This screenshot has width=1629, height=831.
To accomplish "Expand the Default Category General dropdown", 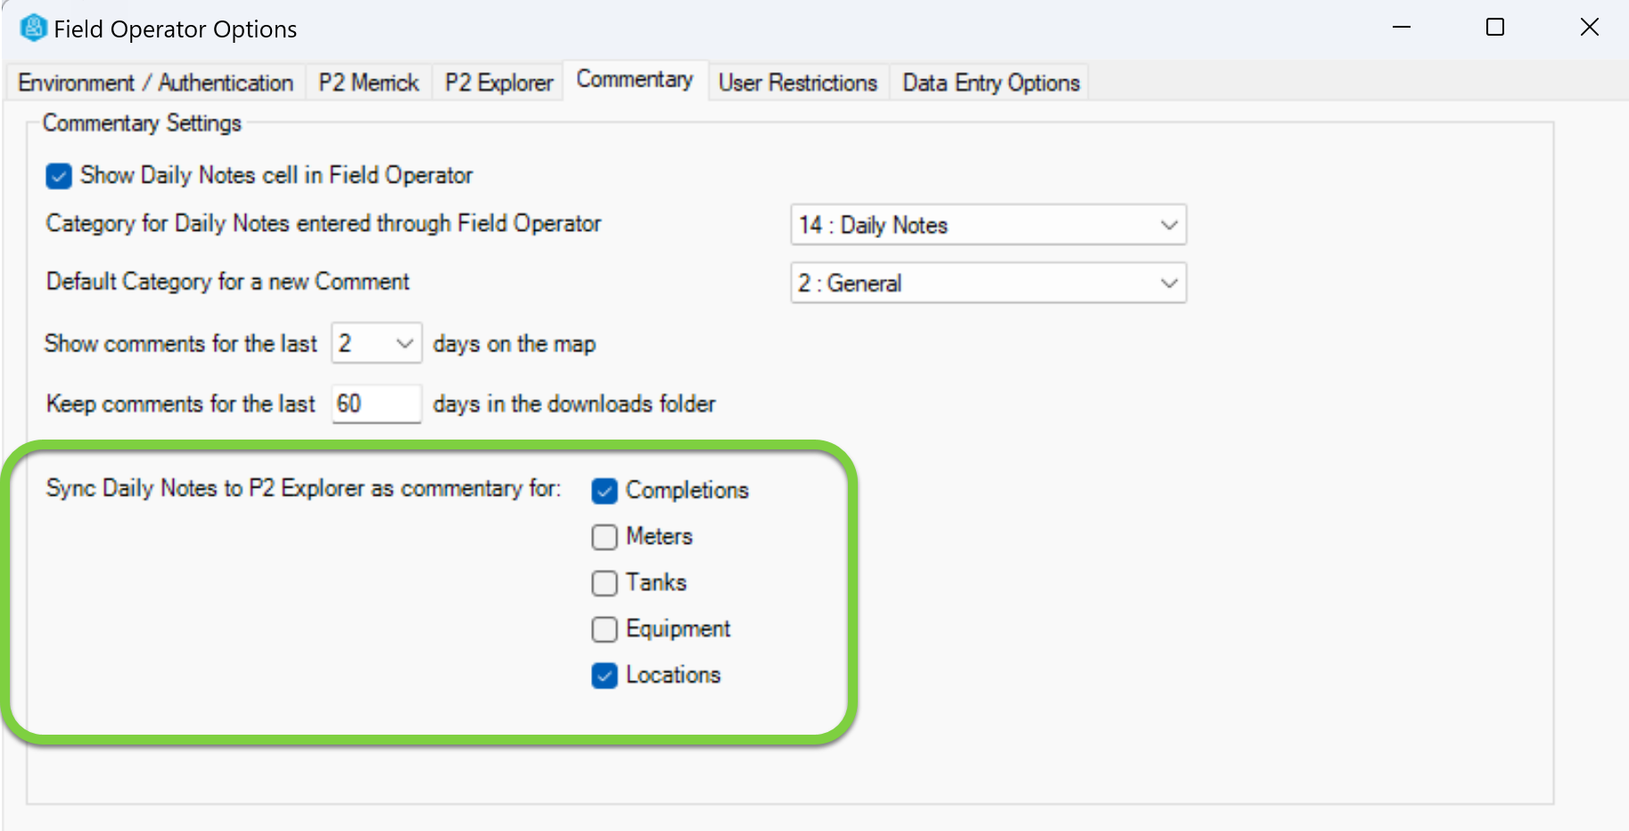I will [988, 284].
